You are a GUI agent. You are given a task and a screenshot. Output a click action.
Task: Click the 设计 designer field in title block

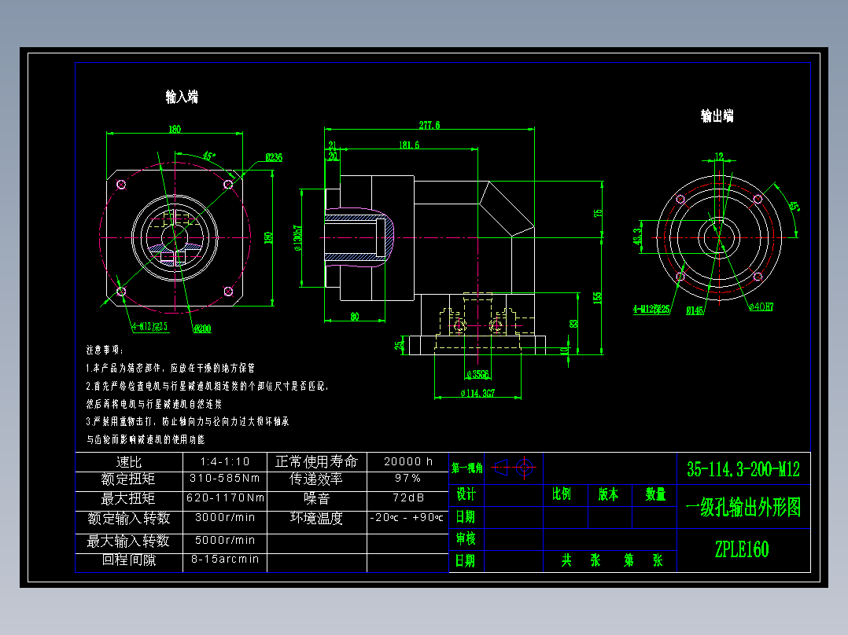(466, 495)
